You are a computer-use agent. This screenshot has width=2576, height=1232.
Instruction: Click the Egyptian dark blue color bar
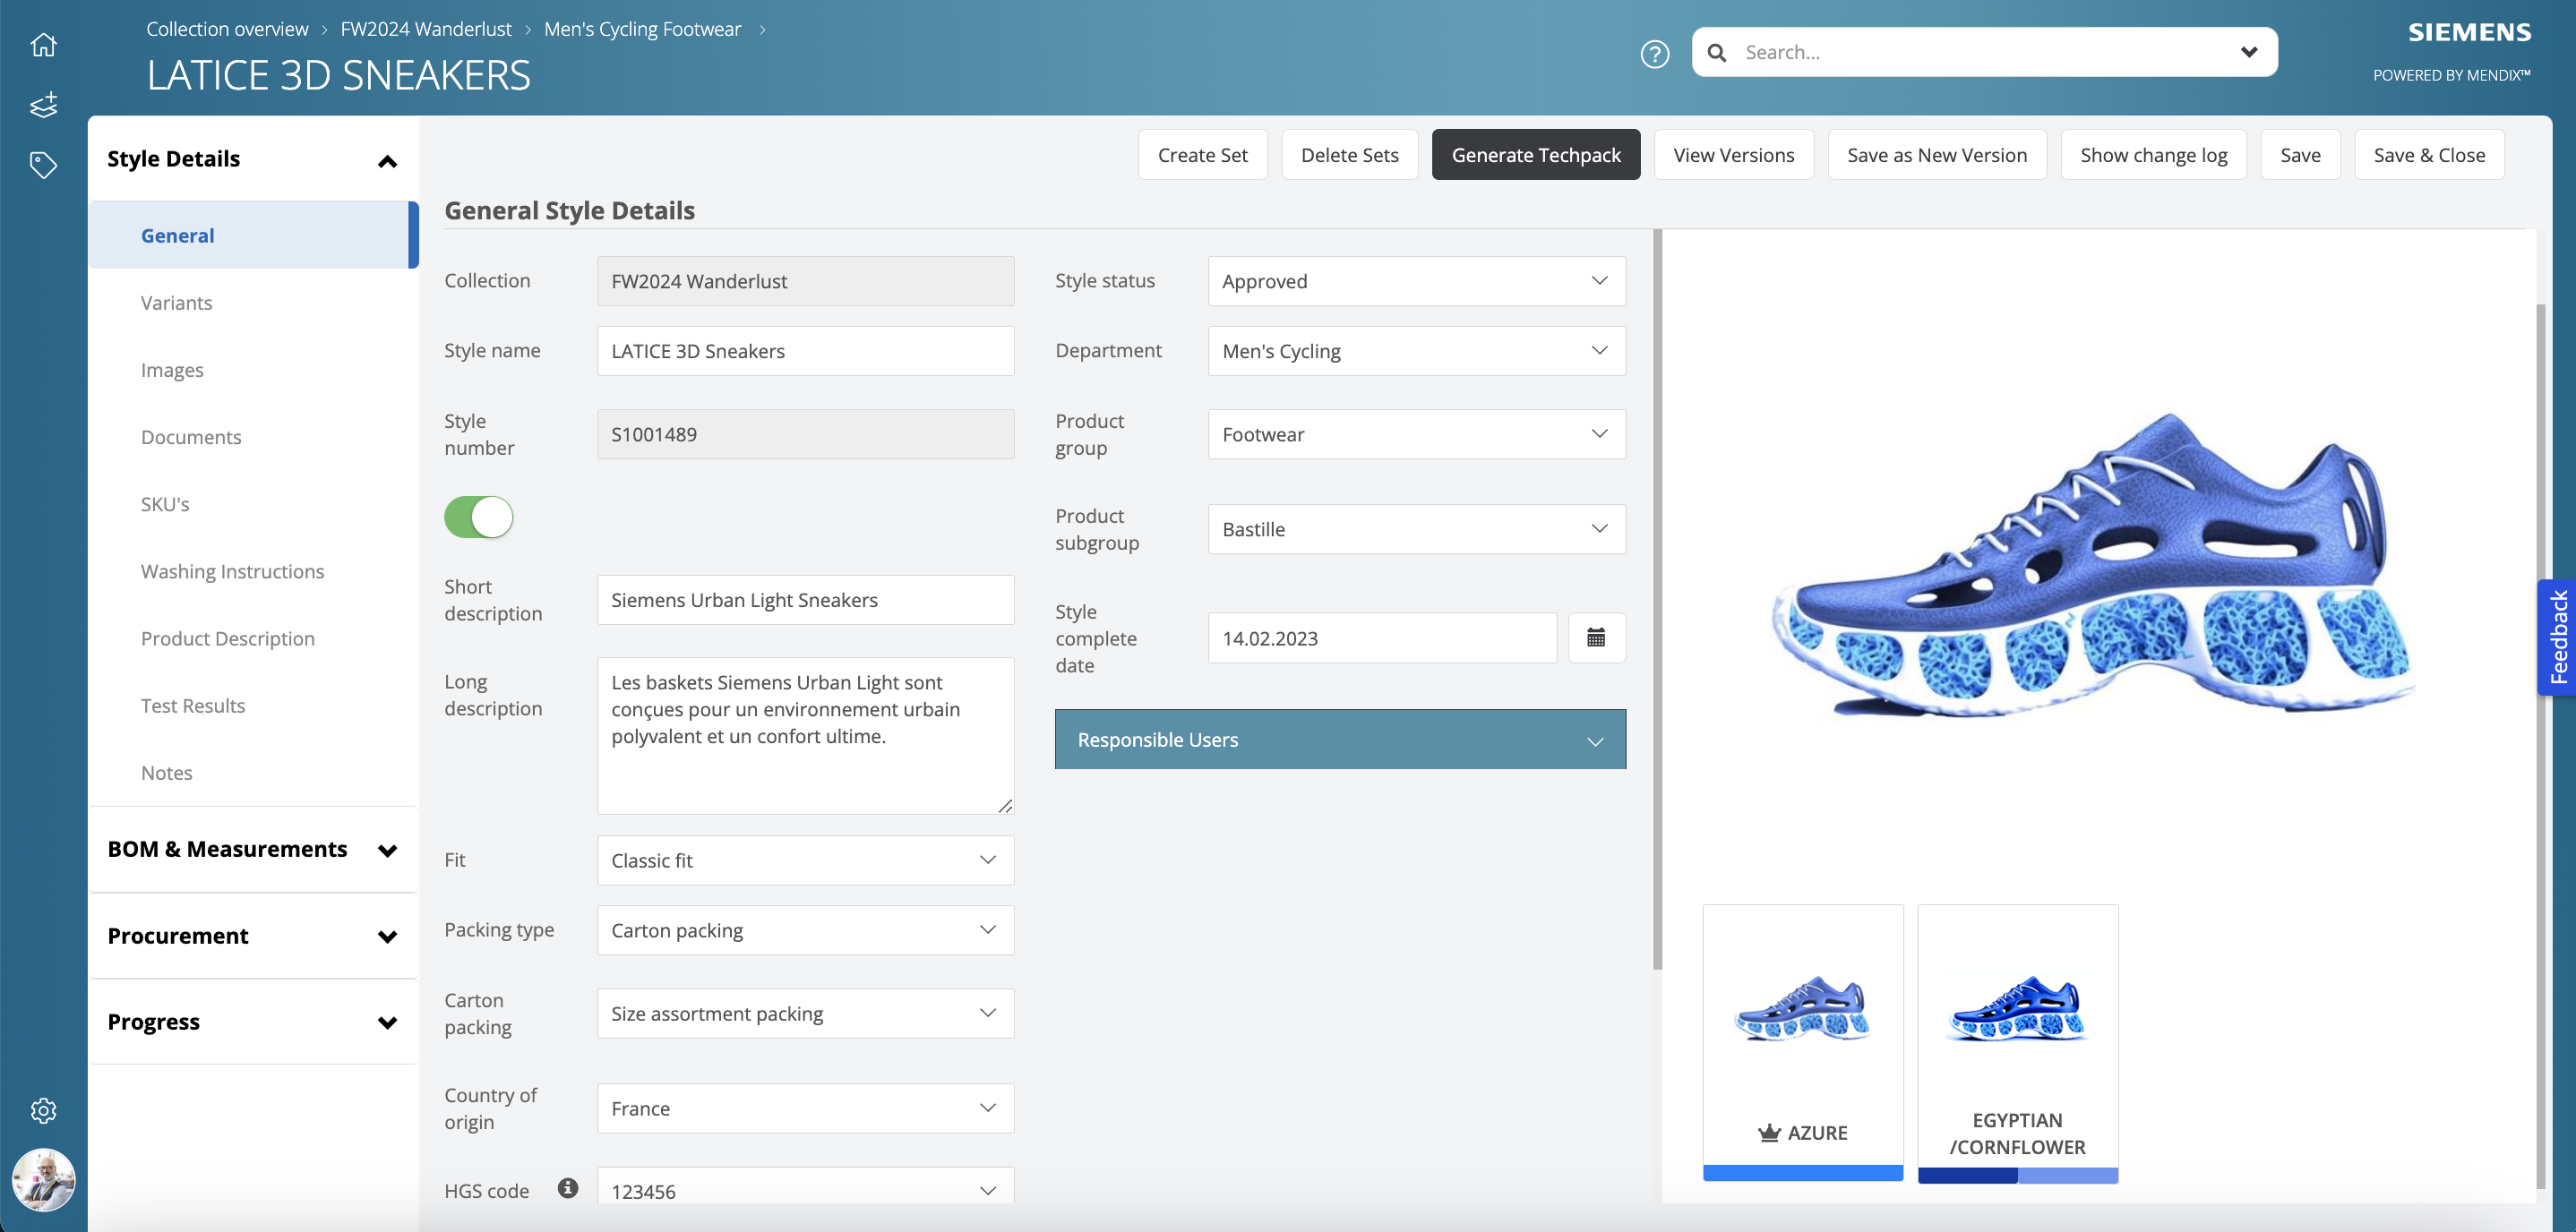point(1967,1176)
